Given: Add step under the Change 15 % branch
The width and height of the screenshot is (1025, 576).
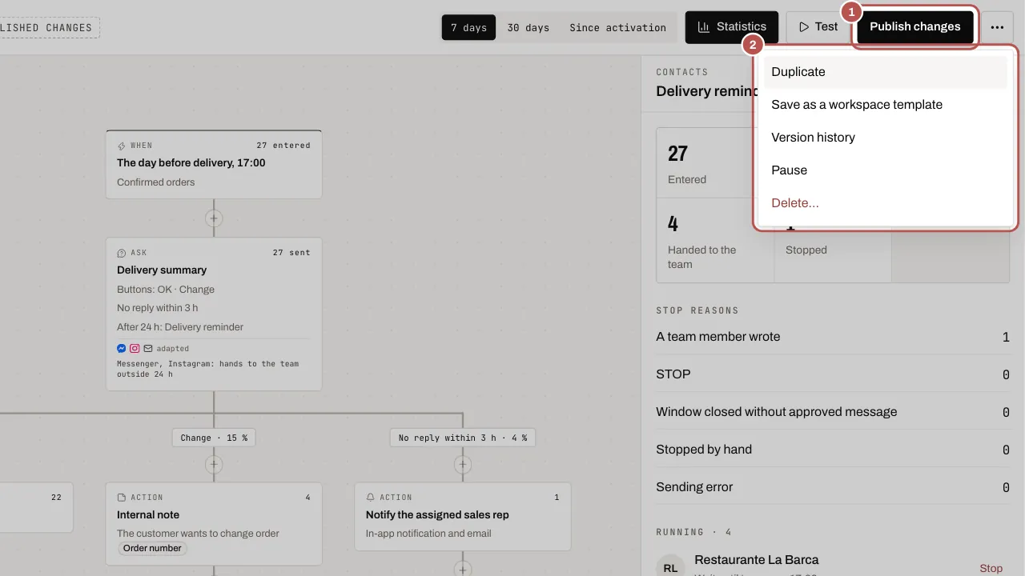Looking at the screenshot, I should point(213,464).
